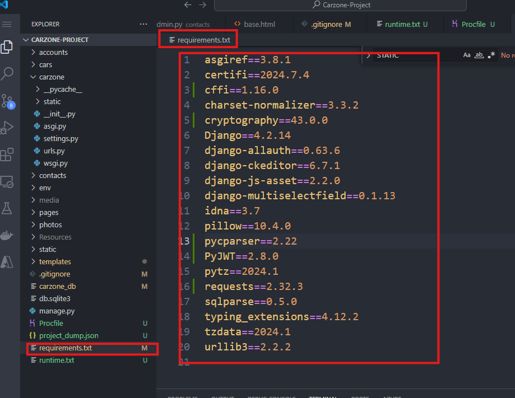Click the requests==2.32.3 line
This screenshot has width=515, height=398.
pos(253,287)
